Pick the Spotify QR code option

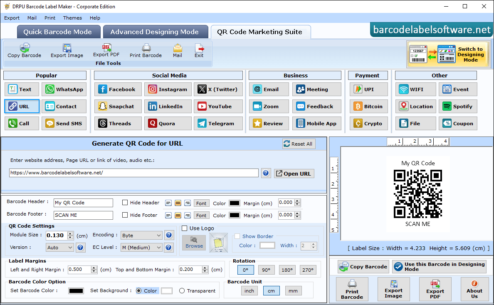[x=458, y=106]
